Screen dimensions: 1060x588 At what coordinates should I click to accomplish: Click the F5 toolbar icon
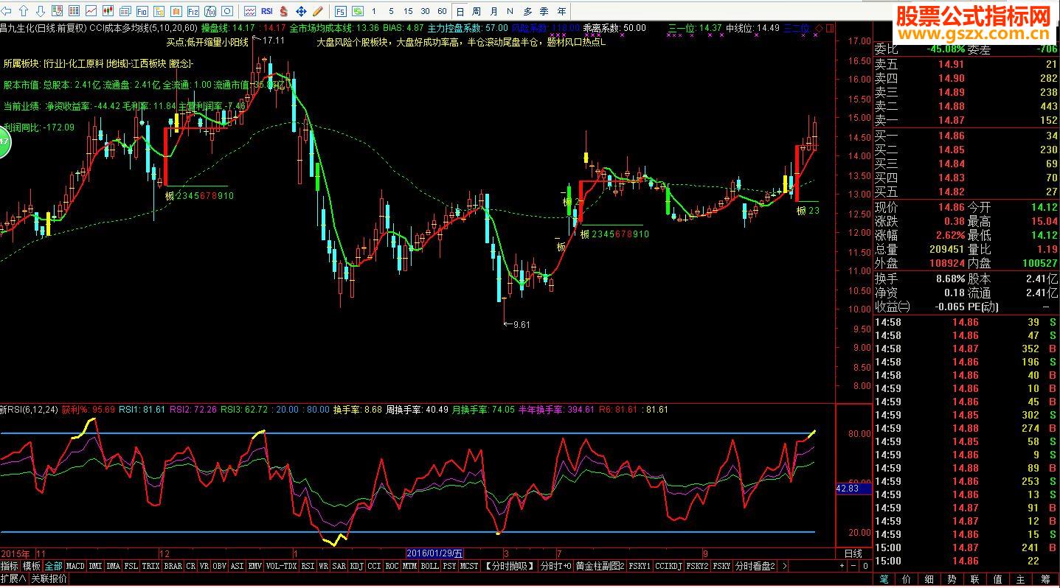(340, 11)
